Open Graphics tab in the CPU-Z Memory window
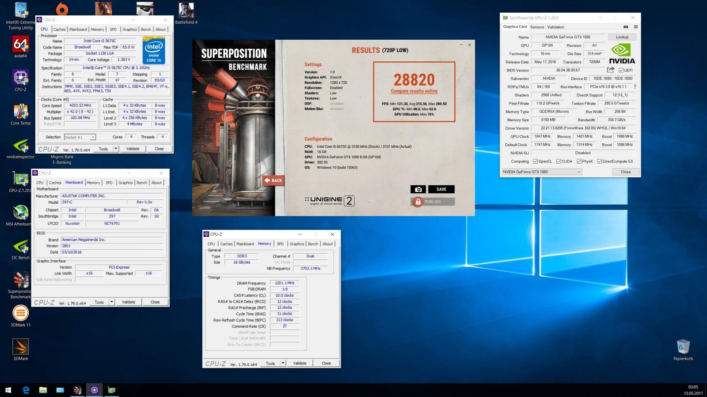The image size is (707, 397). [x=296, y=244]
